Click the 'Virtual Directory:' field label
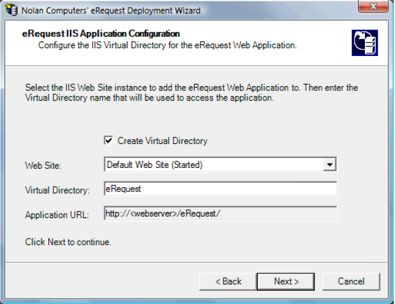Image resolution: width=395 pixels, height=304 pixels. click(57, 190)
